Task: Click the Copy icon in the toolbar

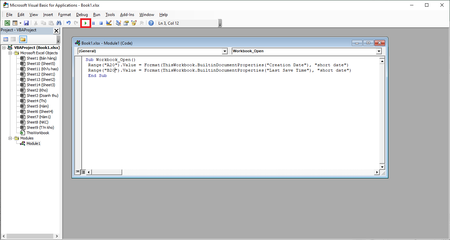Action: coord(43,23)
